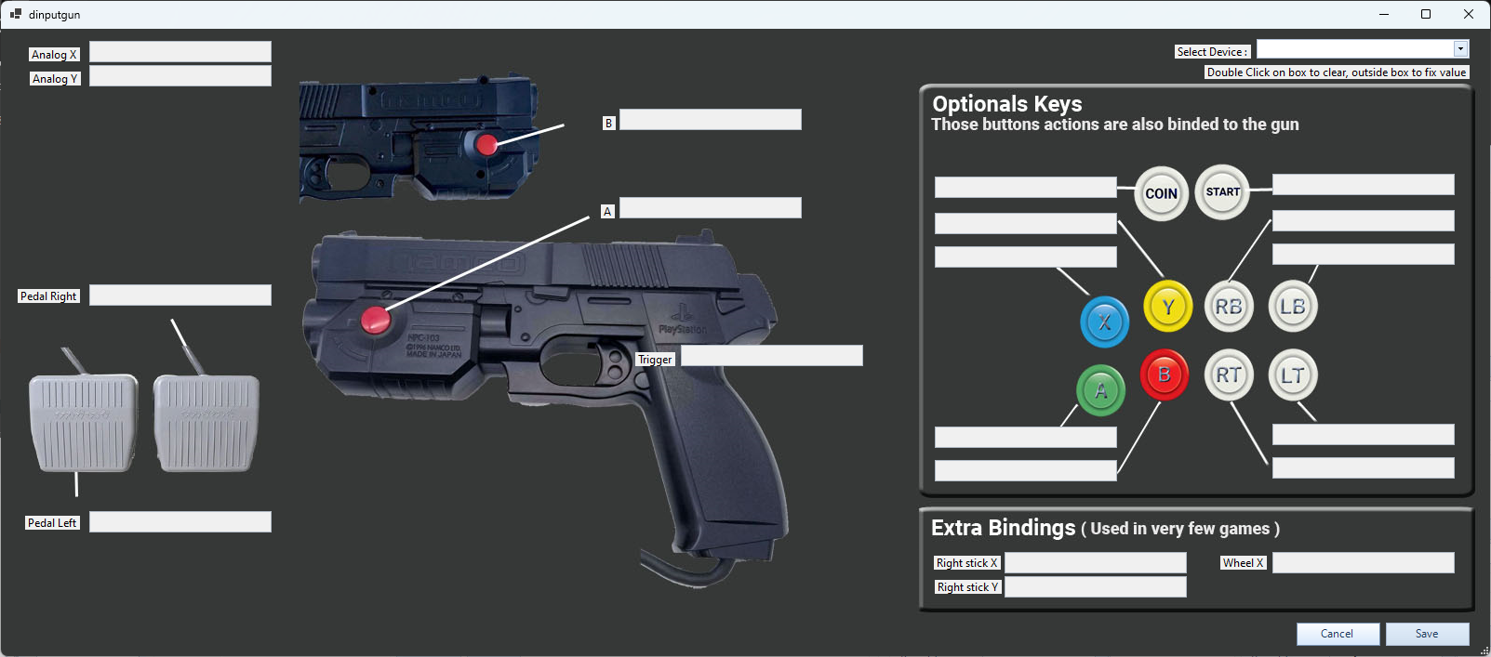
Task: Click the left pedal image
Action: click(x=84, y=423)
